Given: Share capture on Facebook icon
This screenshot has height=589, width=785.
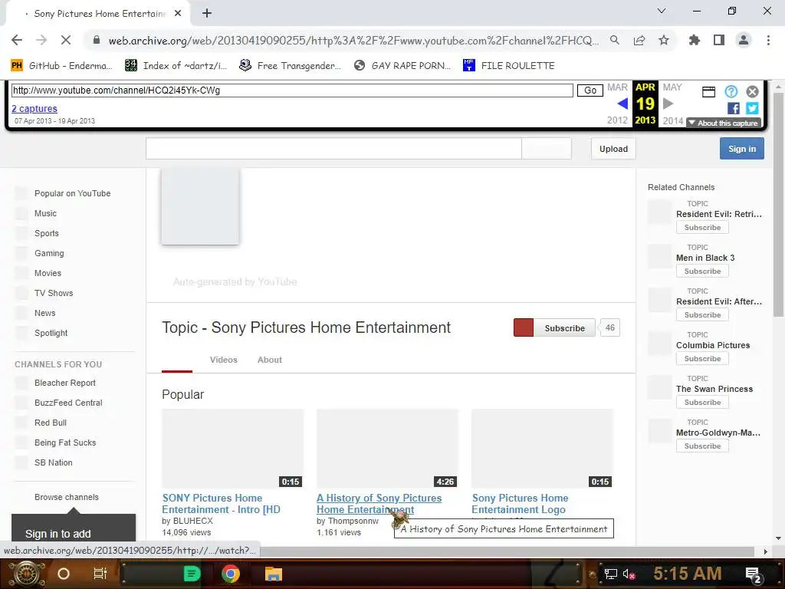Looking at the screenshot, I should pos(734,108).
